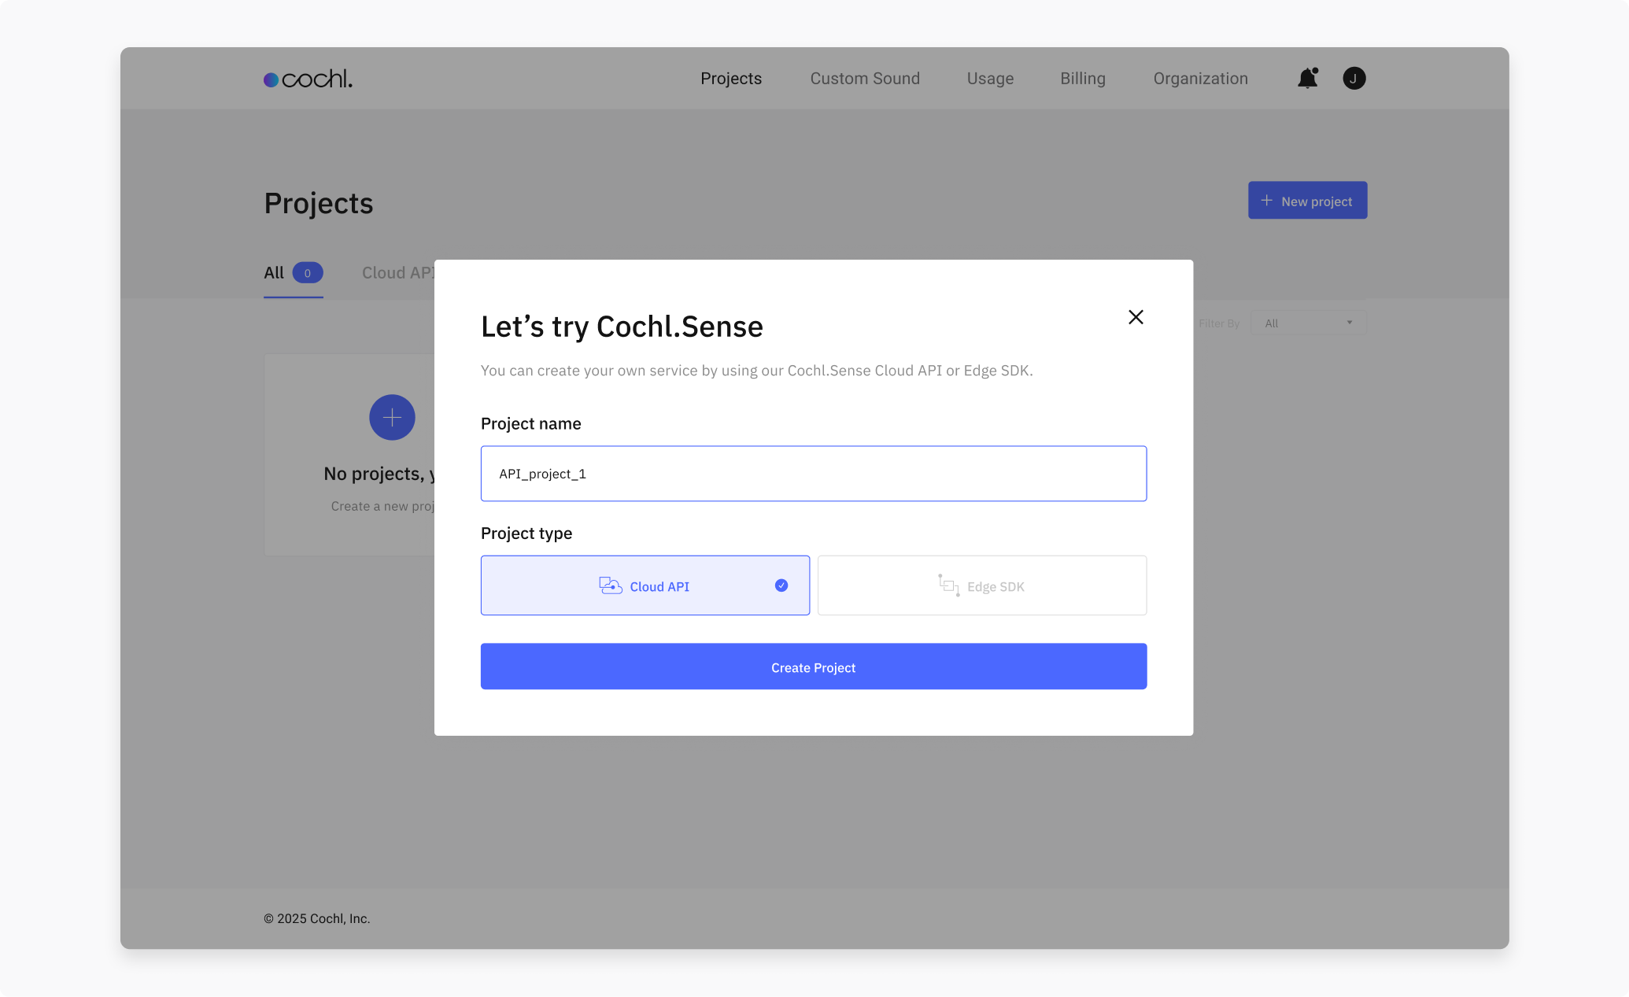The image size is (1629, 997).
Task: Click the Filter By dropdown arrow
Action: click(x=1349, y=323)
